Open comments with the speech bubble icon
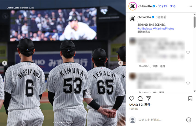Image resolution: width=196 pixels, height=126 pixels. coord(140,99)
